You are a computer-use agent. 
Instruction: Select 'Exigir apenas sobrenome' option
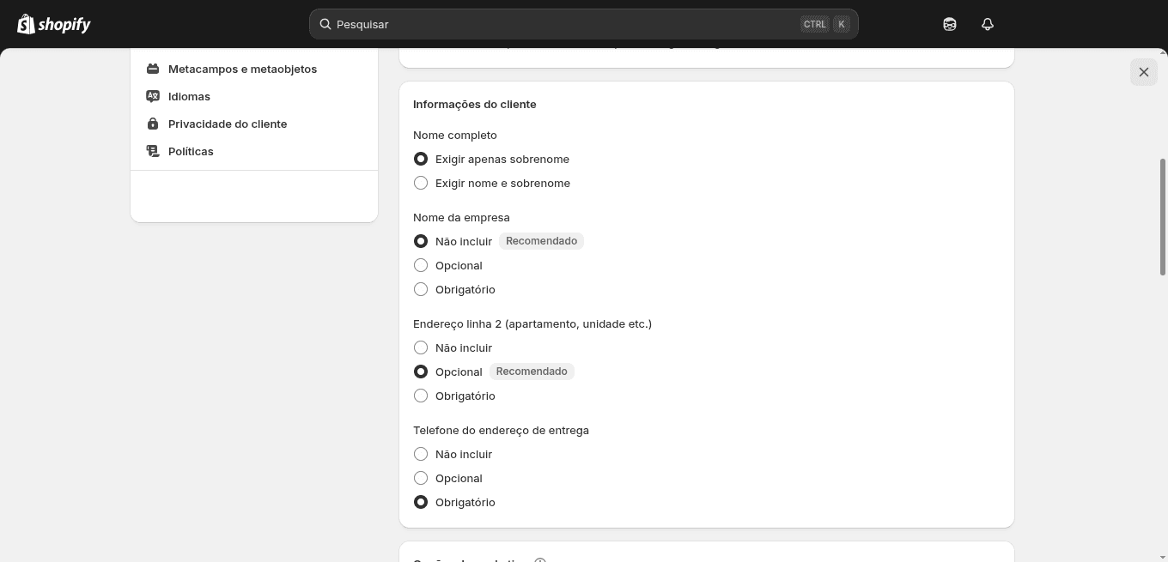click(421, 159)
